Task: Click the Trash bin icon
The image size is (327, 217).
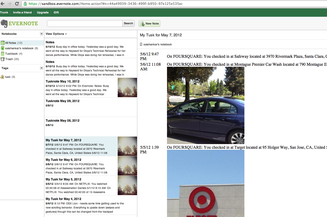Action: pyautogui.click(x=3, y=59)
